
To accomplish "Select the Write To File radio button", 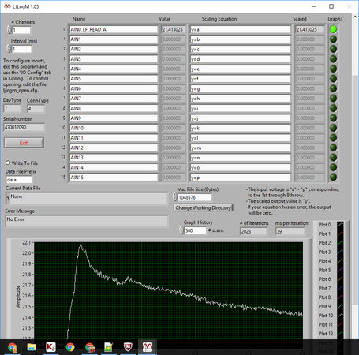I will point(8,163).
